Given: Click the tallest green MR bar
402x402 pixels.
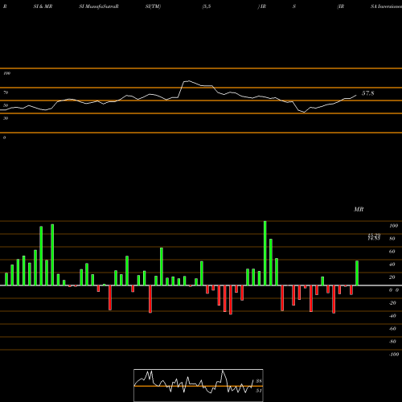Looking at the screenshot, I should pos(265,253).
